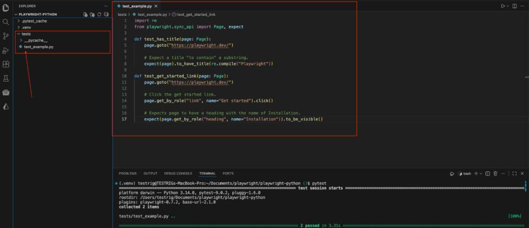Refresh the Explorer file tree
The width and height of the screenshot is (529, 228).
click(x=99, y=14)
